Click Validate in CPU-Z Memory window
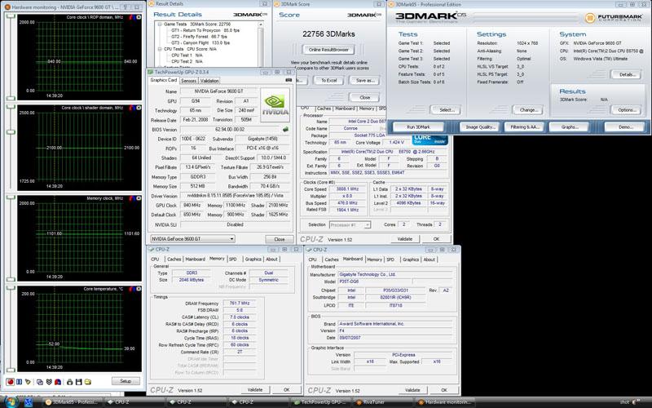Screen dimensions: 652x408 [x=255, y=390]
